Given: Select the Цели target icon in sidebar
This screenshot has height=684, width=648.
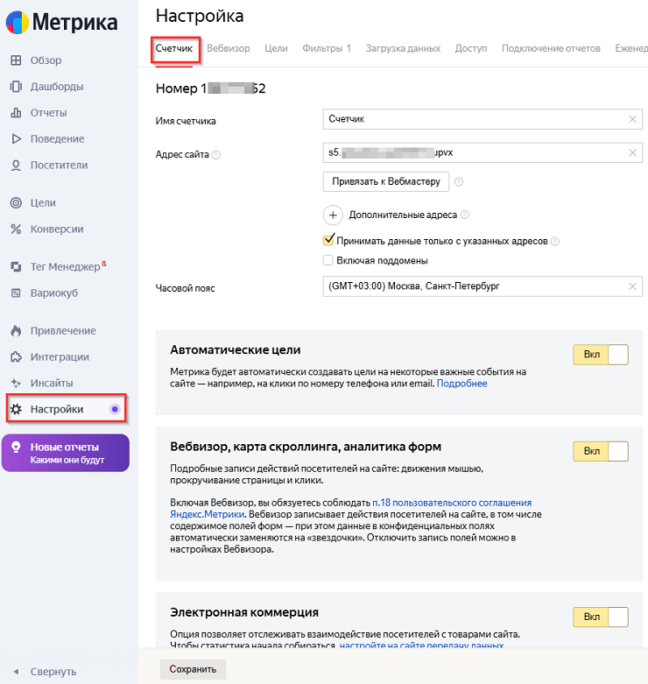Looking at the screenshot, I should tap(16, 202).
